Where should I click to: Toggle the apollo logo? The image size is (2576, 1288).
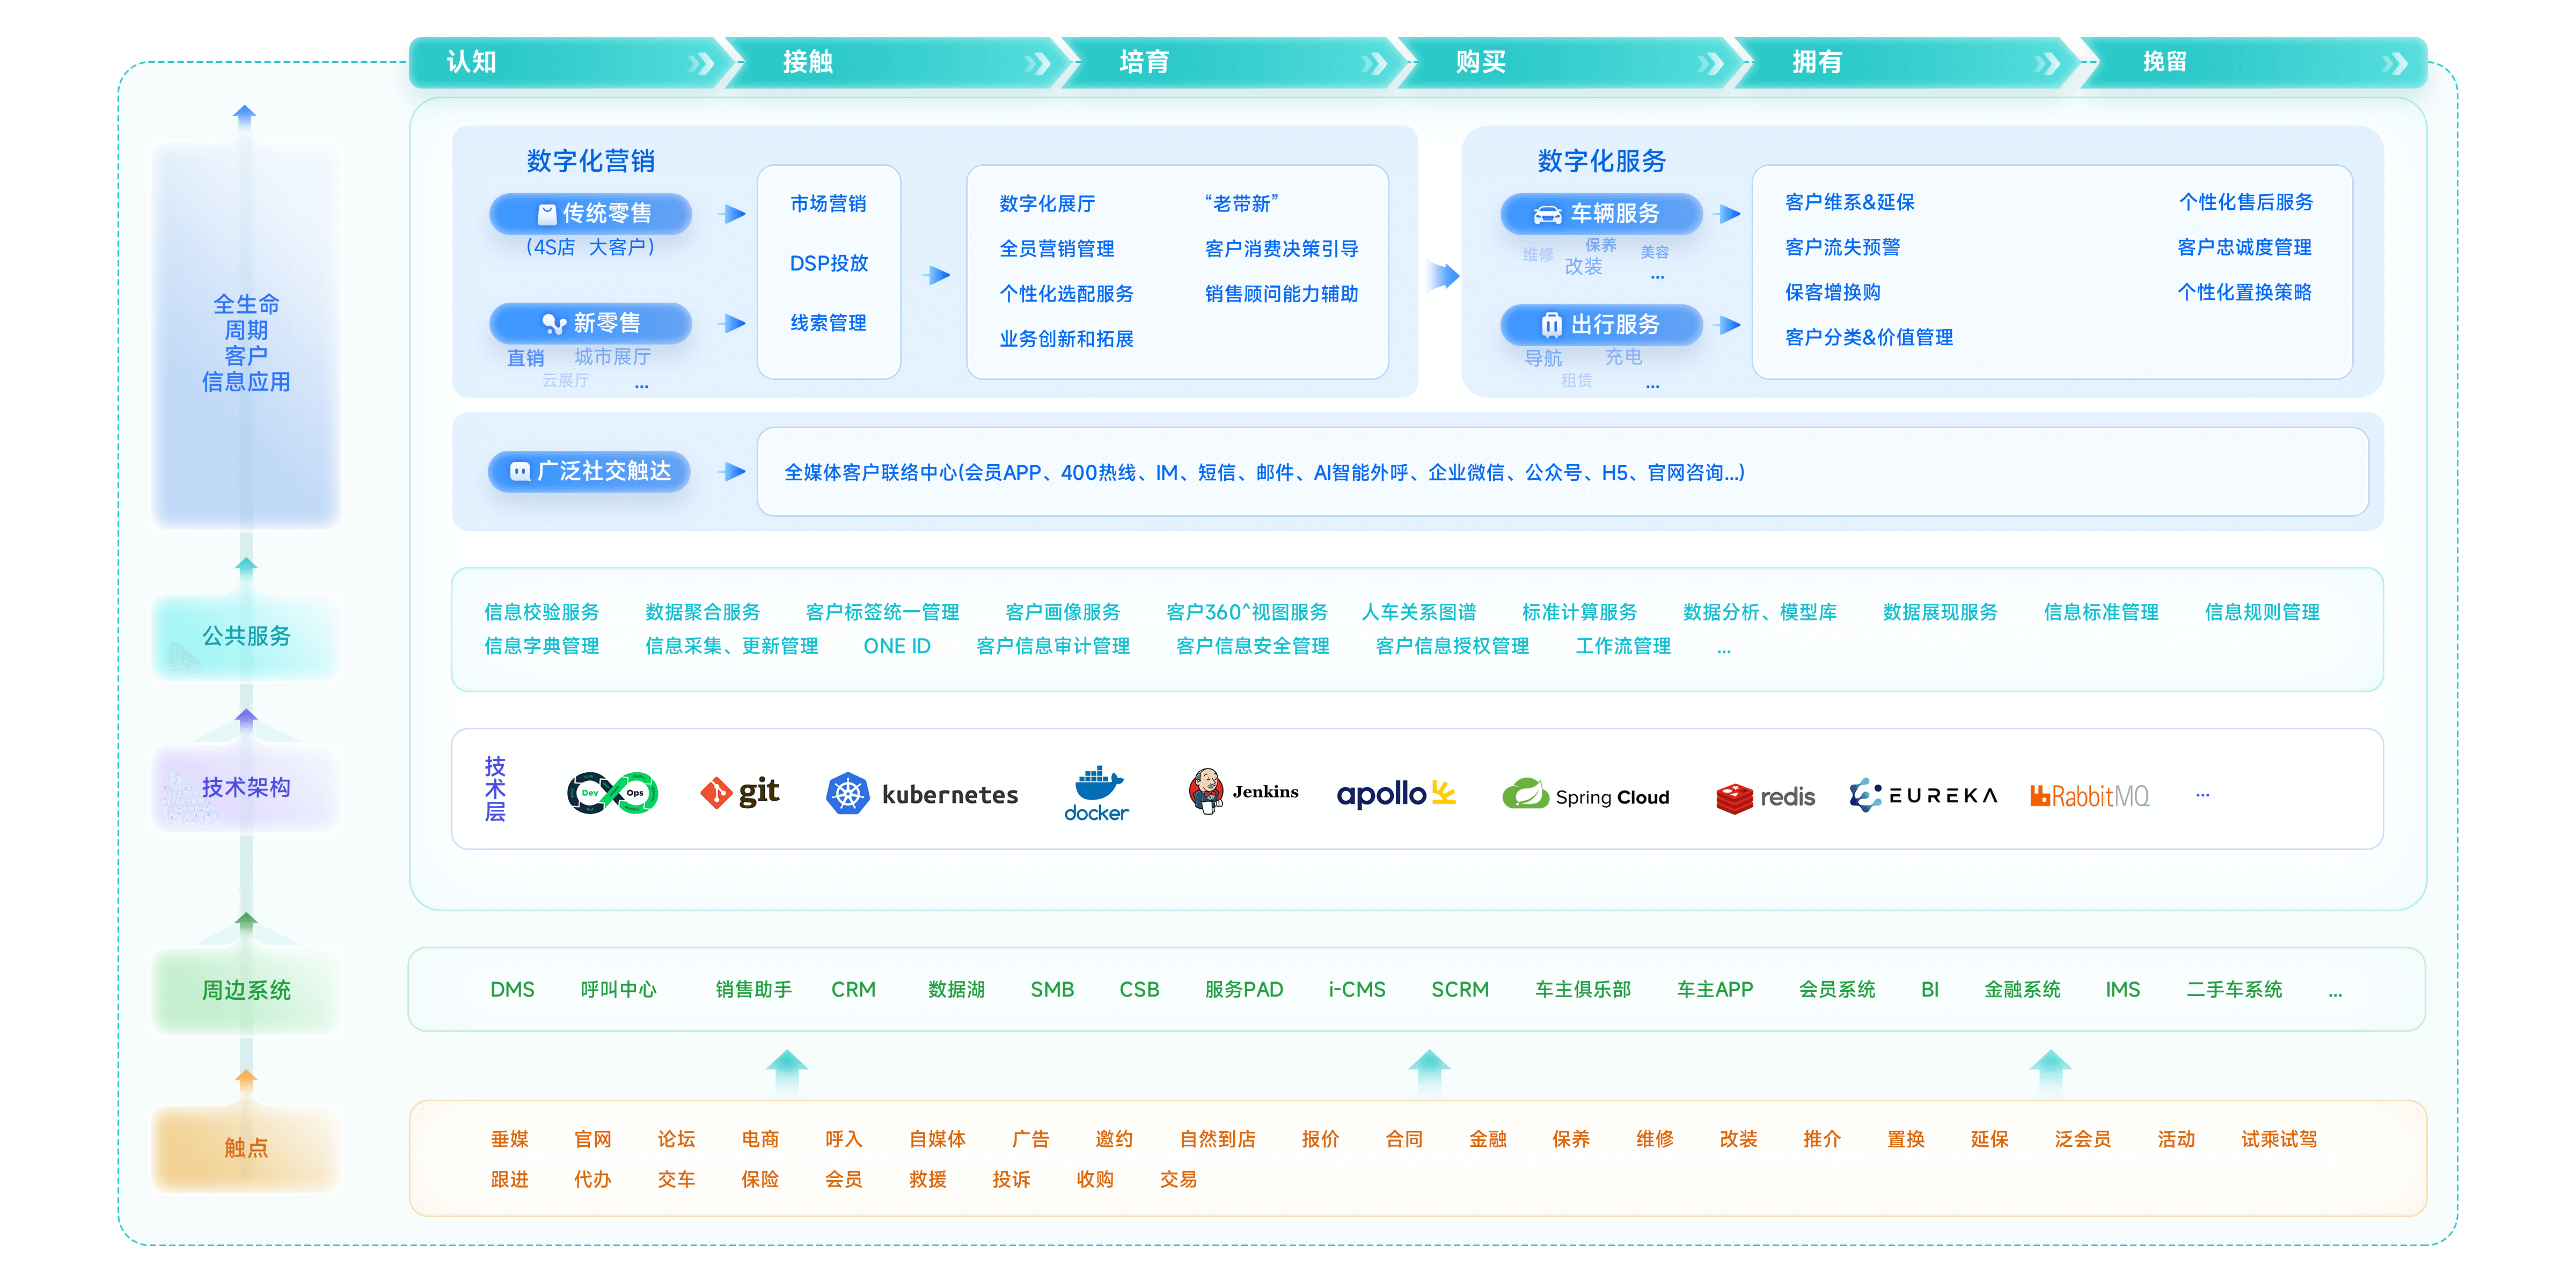[x=1396, y=793]
